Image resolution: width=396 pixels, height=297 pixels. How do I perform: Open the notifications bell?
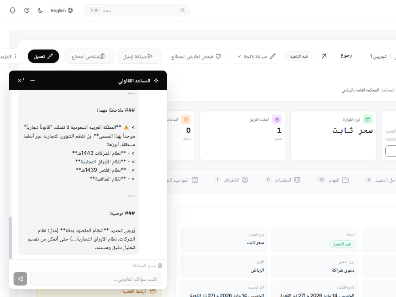pyautogui.click(x=12, y=10)
